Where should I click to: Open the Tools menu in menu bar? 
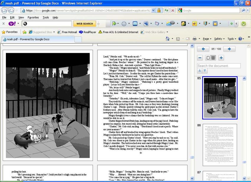point(46,17)
